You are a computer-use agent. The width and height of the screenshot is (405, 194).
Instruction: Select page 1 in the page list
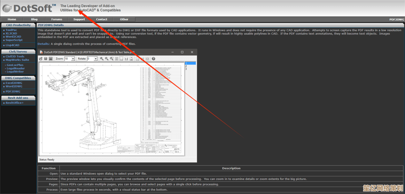pos(190,63)
